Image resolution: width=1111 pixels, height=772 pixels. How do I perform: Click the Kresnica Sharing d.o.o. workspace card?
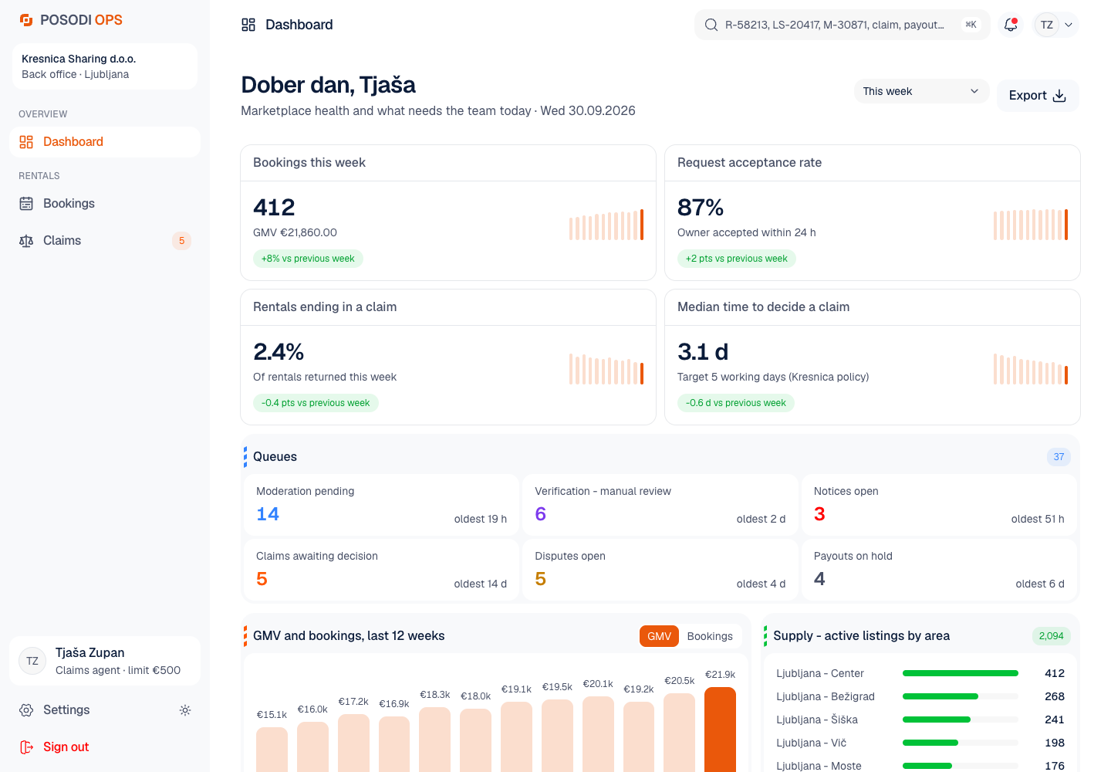tap(105, 66)
